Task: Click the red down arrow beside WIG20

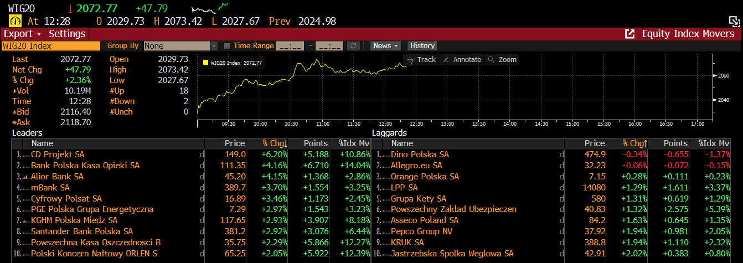Action: [x=70, y=8]
